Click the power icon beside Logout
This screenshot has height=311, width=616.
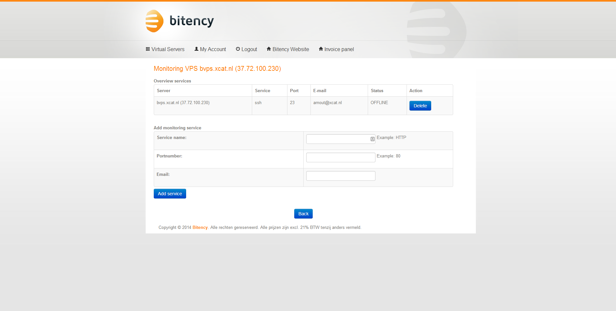pos(238,49)
